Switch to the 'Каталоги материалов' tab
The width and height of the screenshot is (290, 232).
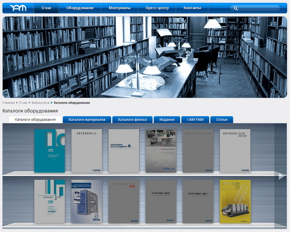click(x=87, y=119)
